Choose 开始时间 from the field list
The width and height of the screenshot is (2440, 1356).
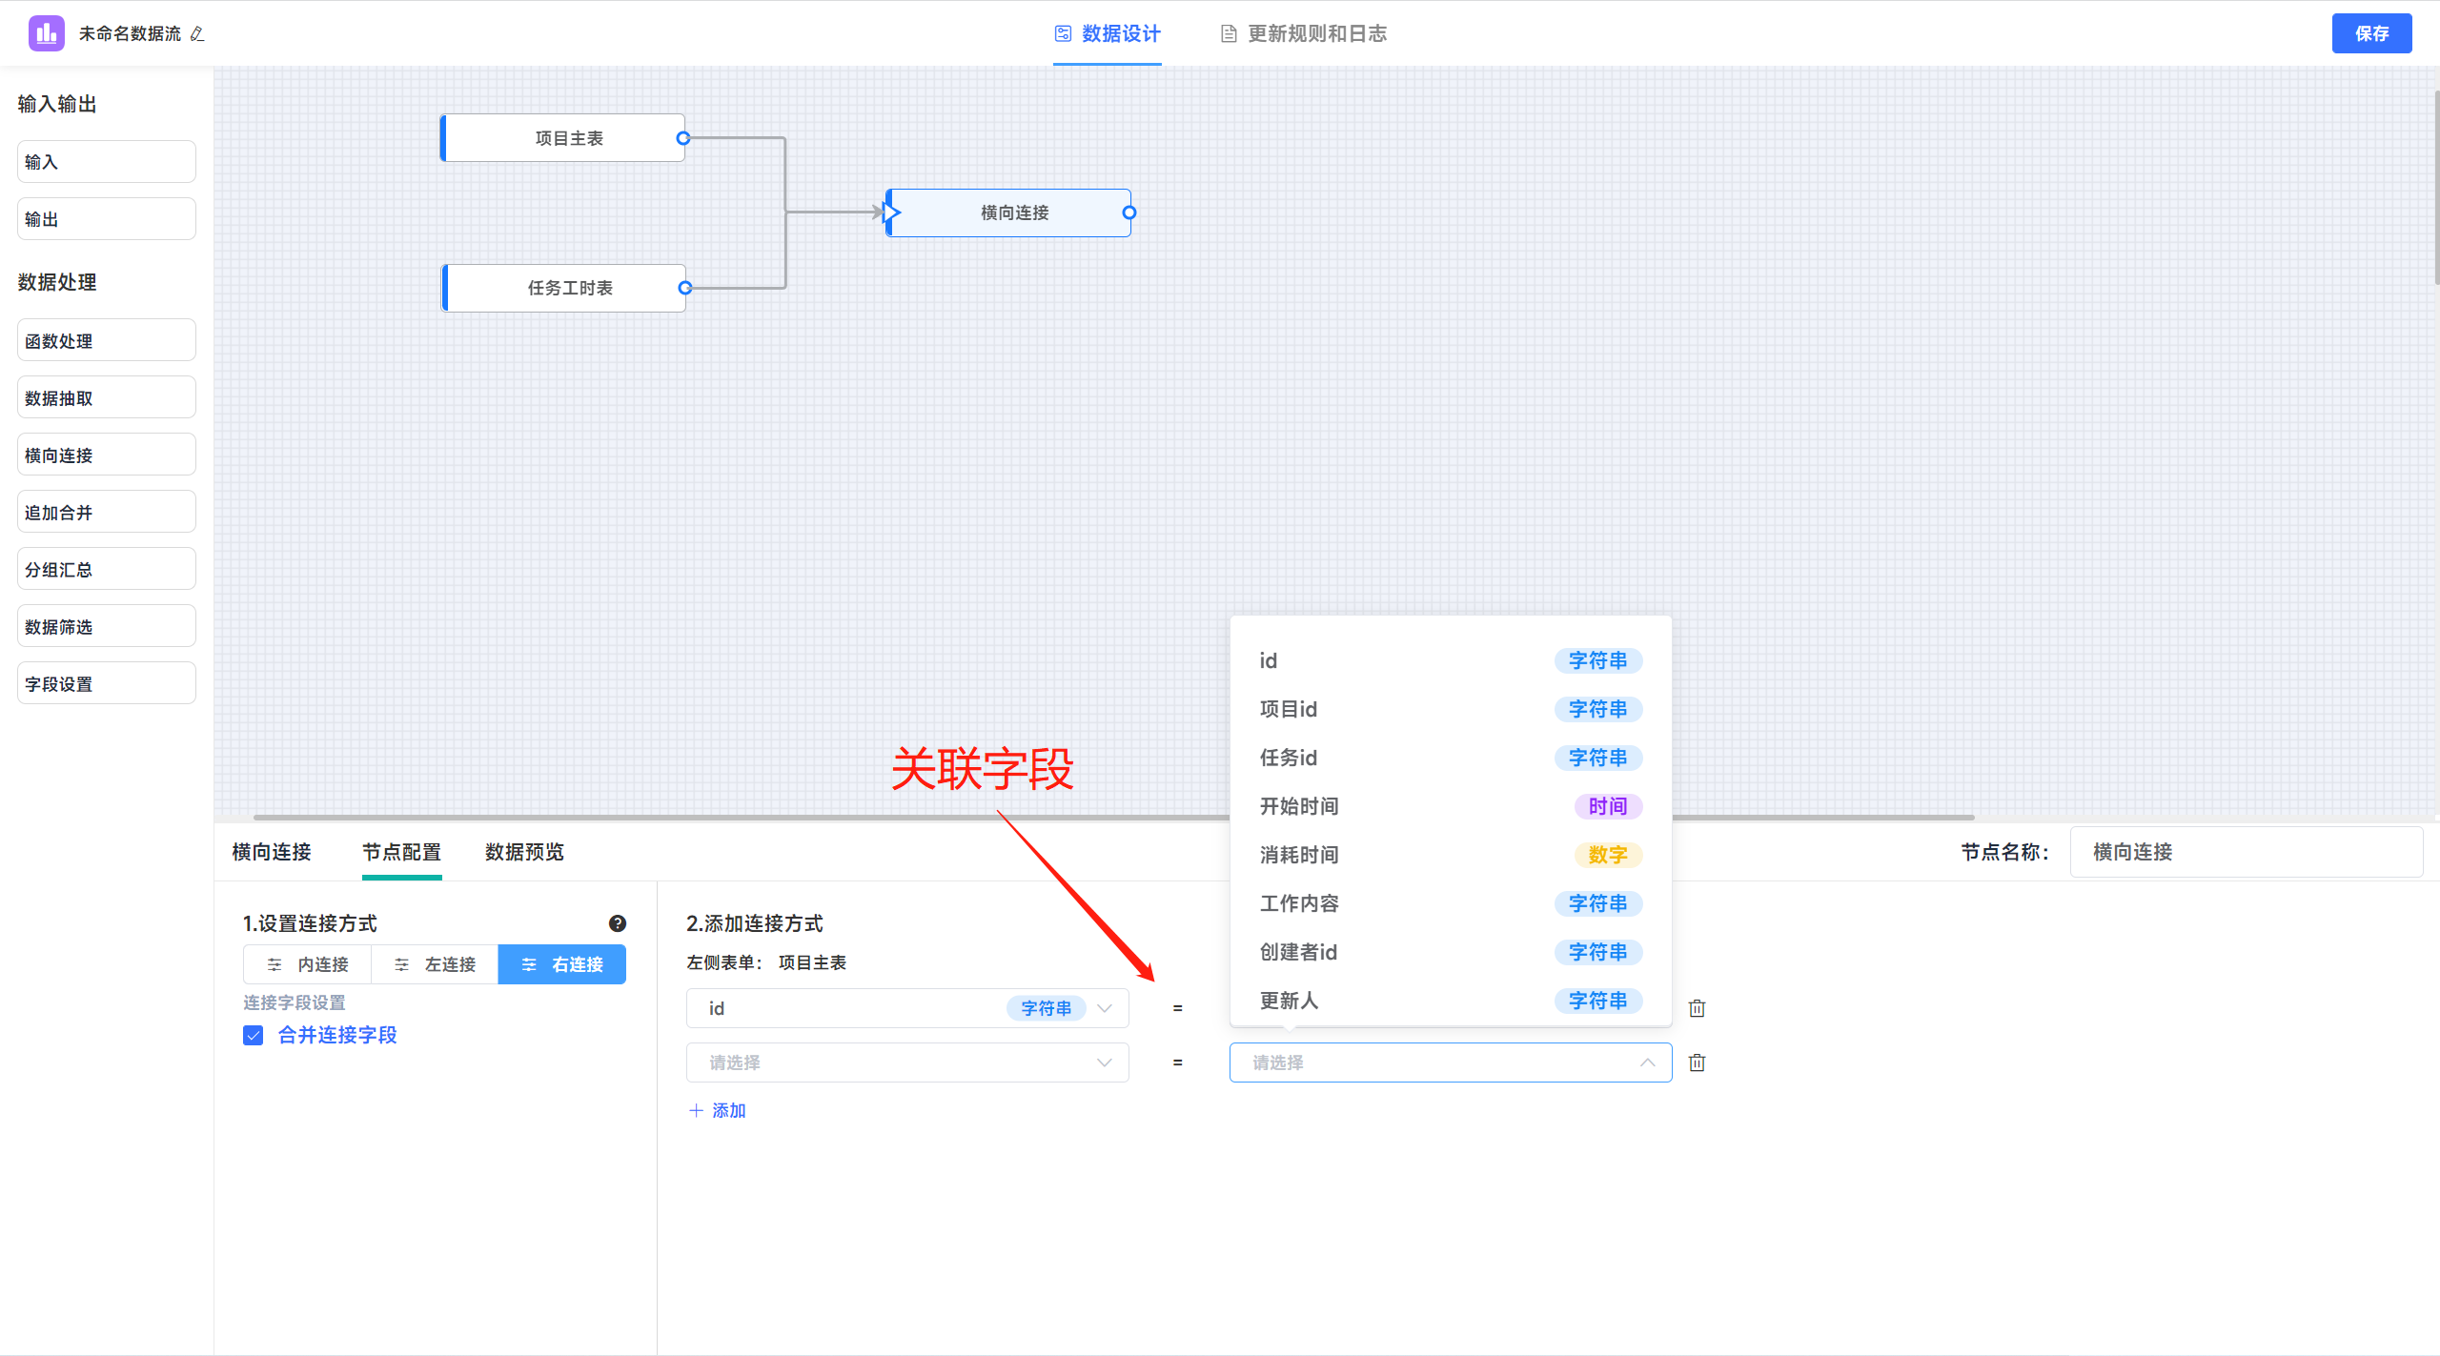click(x=1451, y=806)
